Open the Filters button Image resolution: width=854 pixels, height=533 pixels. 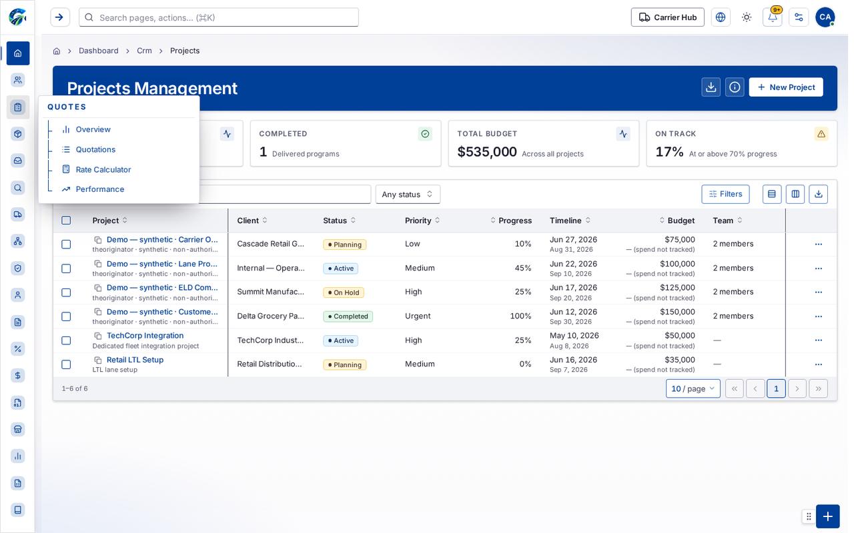[x=725, y=194]
